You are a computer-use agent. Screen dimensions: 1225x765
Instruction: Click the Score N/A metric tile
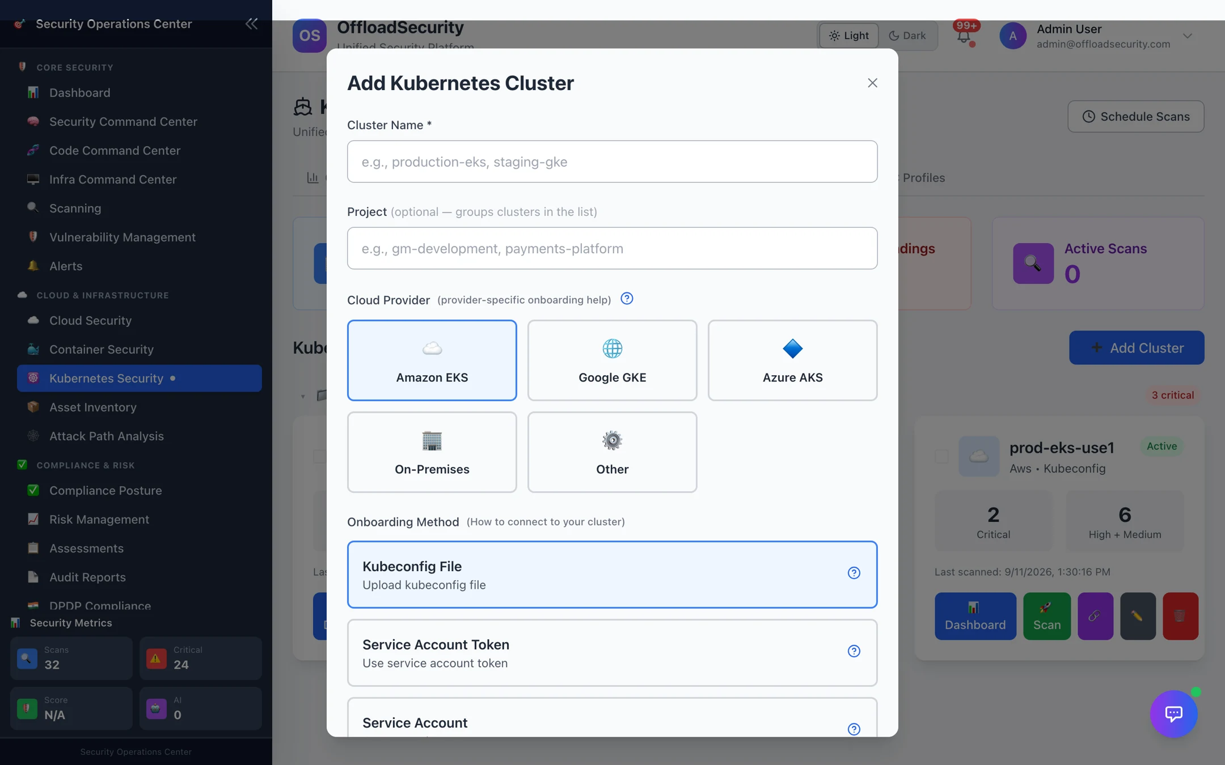pos(71,708)
